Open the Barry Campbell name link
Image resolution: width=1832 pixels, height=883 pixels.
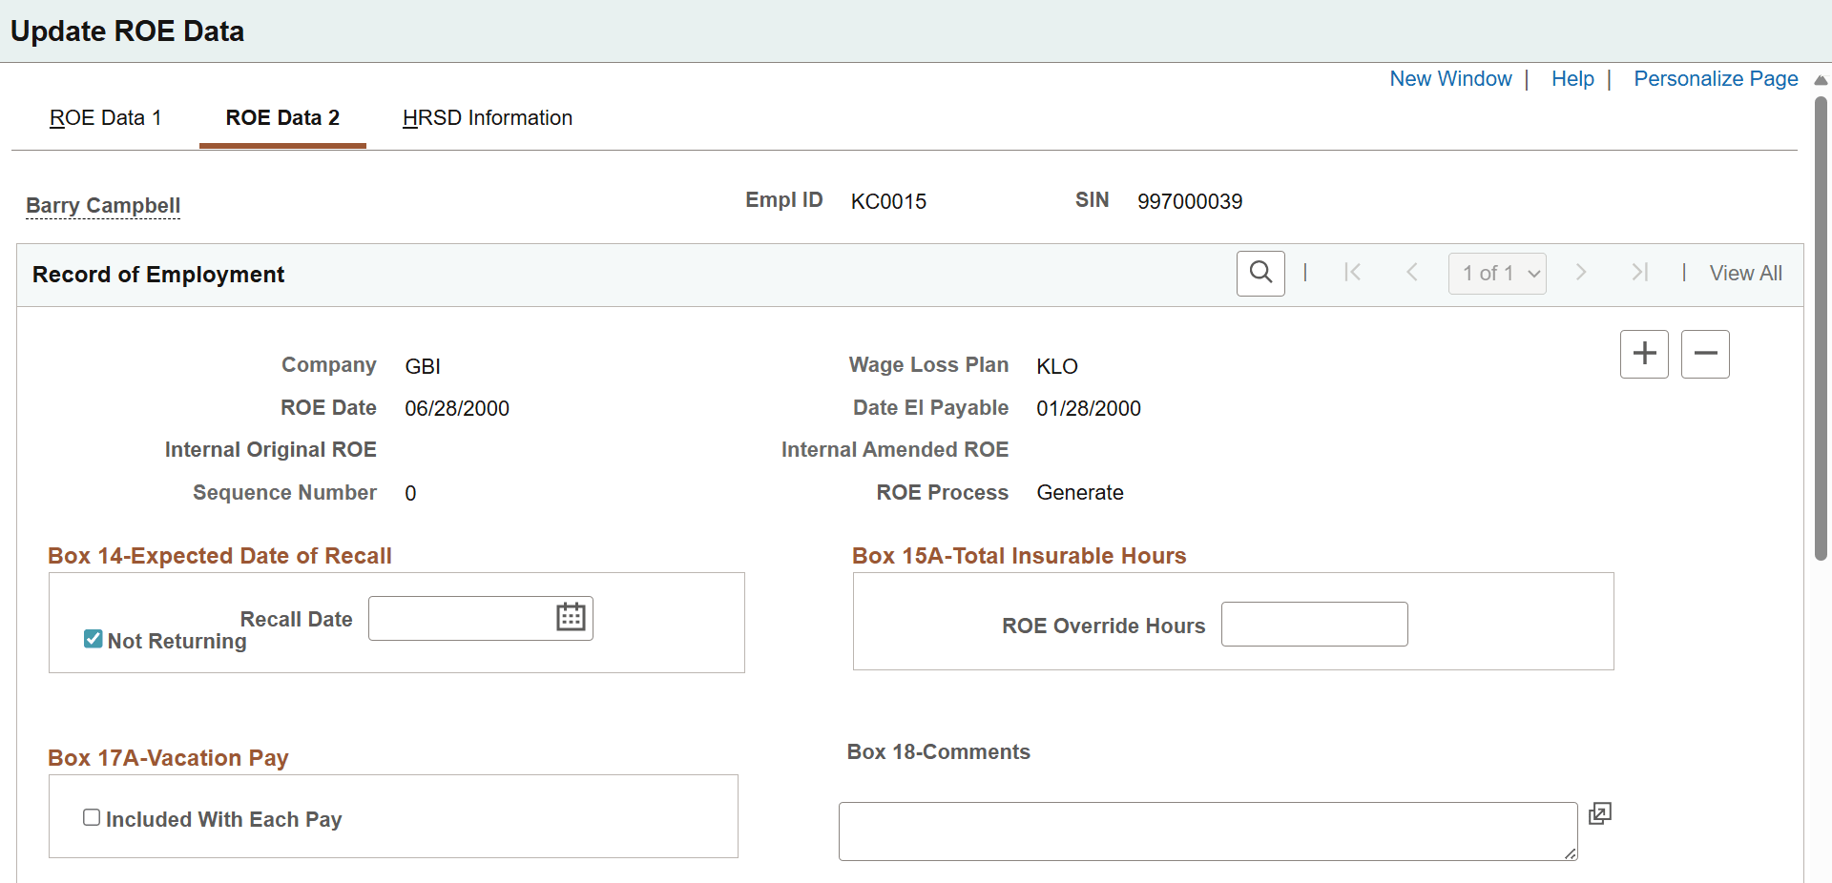click(x=103, y=206)
